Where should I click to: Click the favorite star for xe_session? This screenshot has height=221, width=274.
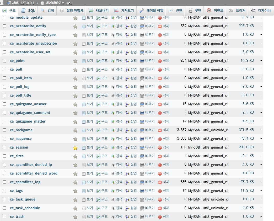pos(75,148)
